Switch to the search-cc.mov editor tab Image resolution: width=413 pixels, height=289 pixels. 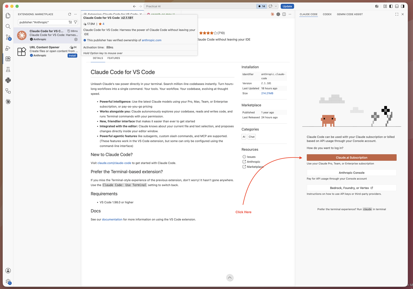[163, 14]
